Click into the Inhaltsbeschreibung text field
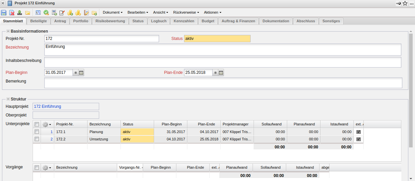The width and height of the screenshot is (415, 181). (222, 62)
